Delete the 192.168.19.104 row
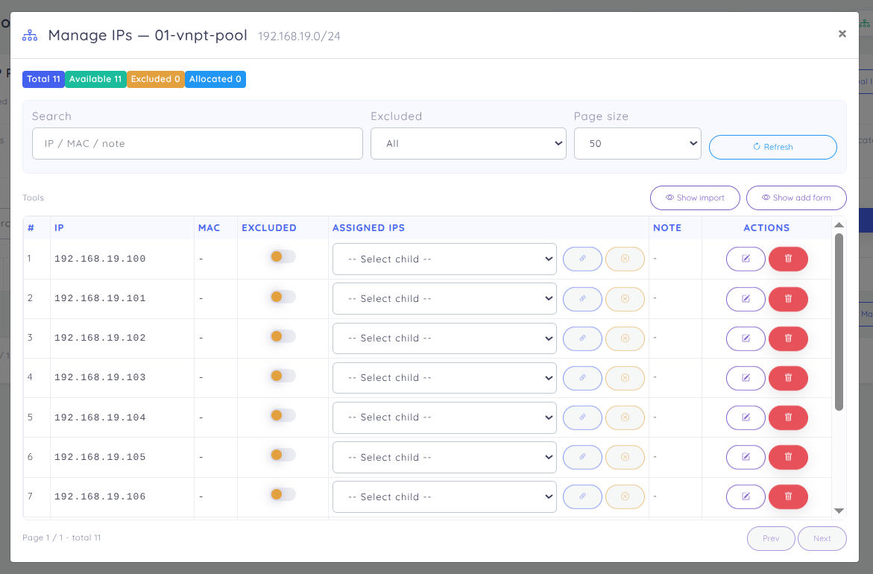 pyautogui.click(x=788, y=417)
